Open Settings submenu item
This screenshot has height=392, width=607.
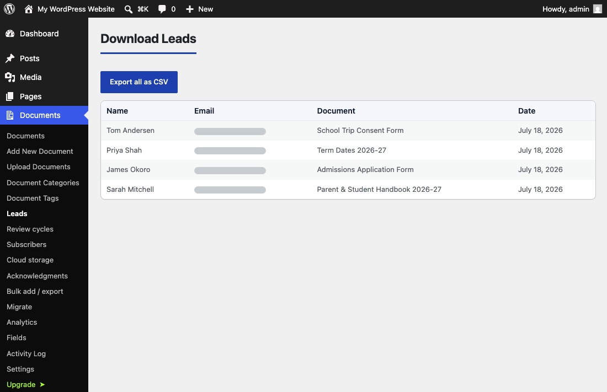pyautogui.click(x=20, y=369)
